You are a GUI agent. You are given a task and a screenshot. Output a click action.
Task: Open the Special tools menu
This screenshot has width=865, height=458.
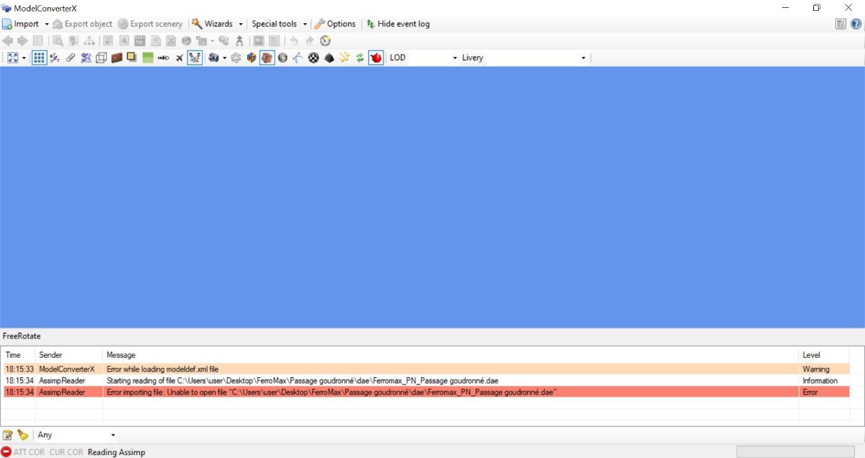tap(276, 24)
